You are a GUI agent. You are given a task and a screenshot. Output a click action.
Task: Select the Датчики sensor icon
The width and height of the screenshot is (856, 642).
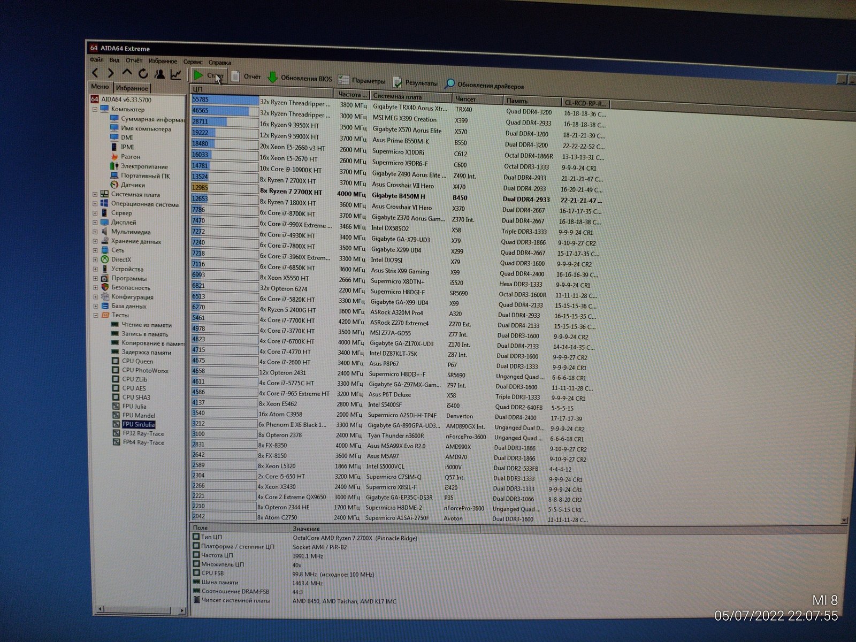coord(114,185)
